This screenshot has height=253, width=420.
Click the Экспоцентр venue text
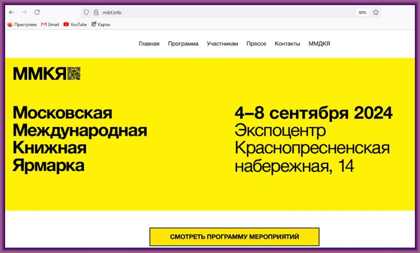coord(280,131)
